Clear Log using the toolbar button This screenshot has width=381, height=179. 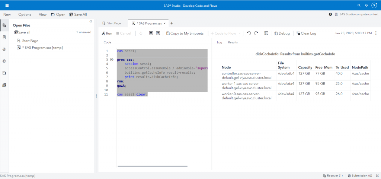click(x=306, y=33)
